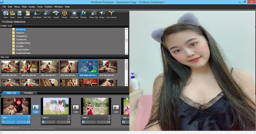
Task: Select Slide 1 thumbnail in slide list
Action: pos(16,106)
